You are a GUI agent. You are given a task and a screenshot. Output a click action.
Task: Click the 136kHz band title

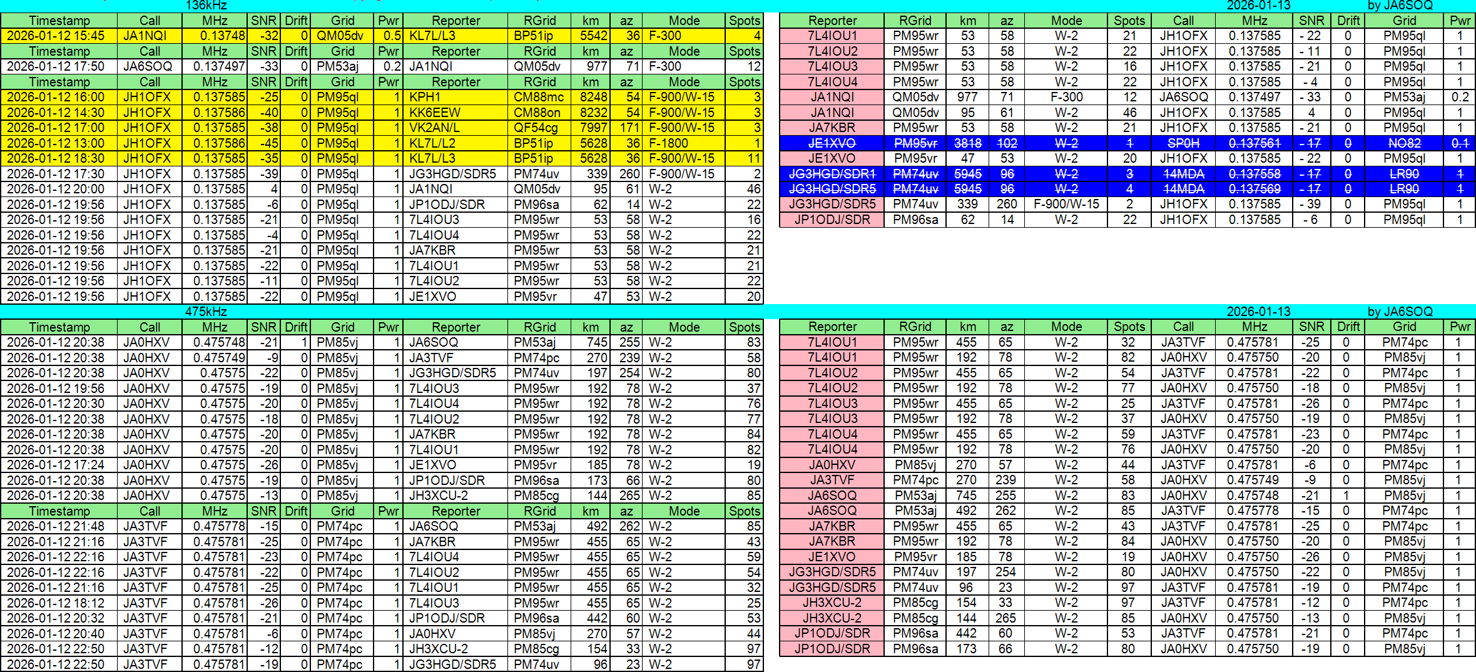[206, 6]
